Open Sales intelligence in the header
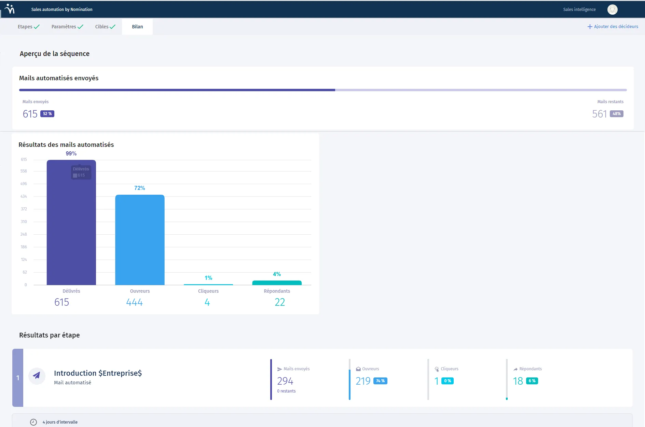Image resolution: width=645 pixels, height=427 pixels. click(x=579, y=10)
